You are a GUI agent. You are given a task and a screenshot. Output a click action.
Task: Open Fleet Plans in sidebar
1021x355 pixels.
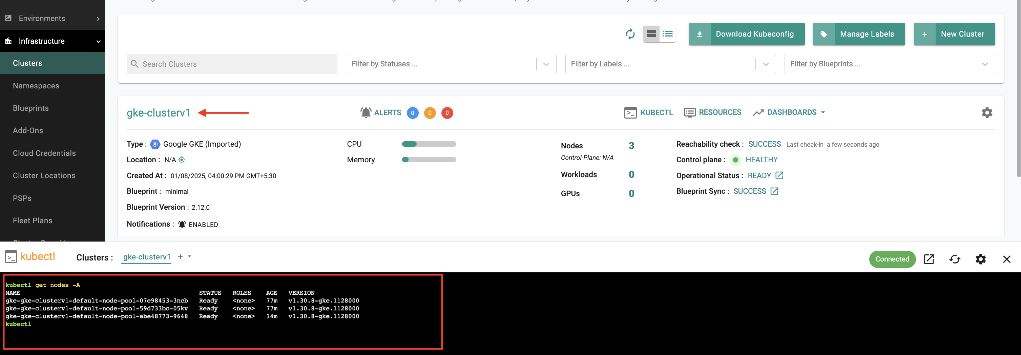pyautogui.click(x=33, y=221)
